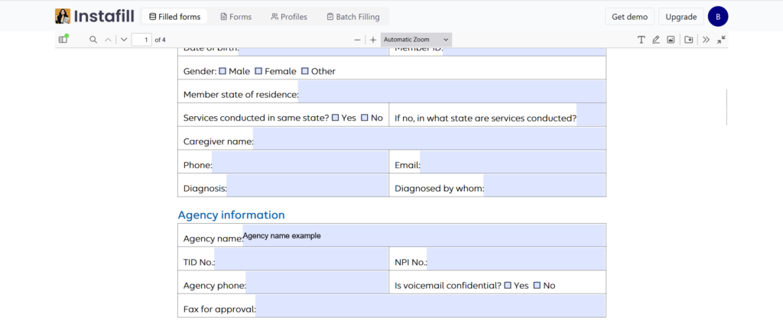The height and width of the screenshot is (324, 783).
Task: Switch to the Forms tab
Action: pyautogui.click(x=236, y=17)
